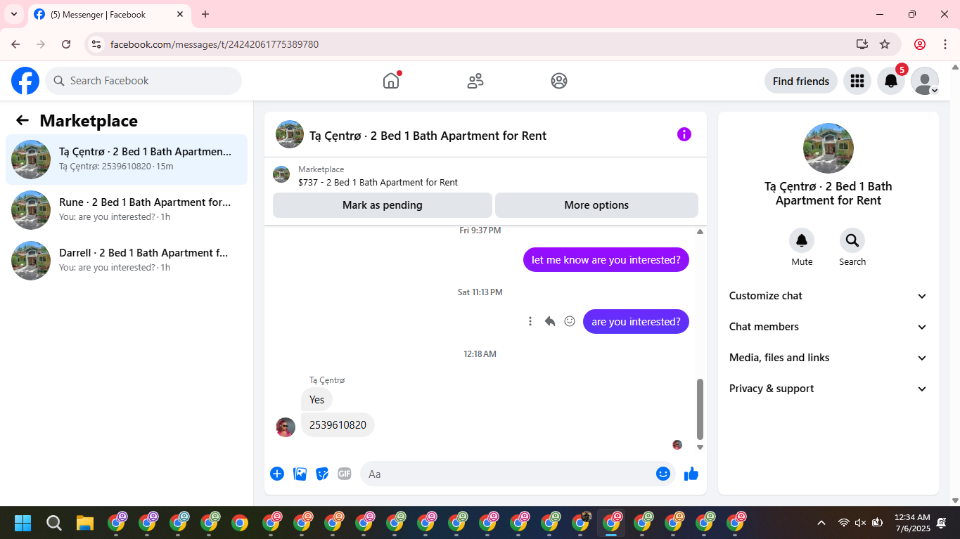Screen dimensions: 960x539
Task: Bookmark this tab with the star icon
Action: coord(885,44)
